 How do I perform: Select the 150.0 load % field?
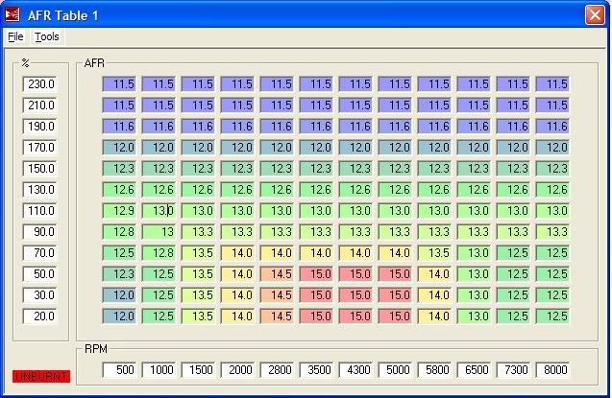[39, 168]
